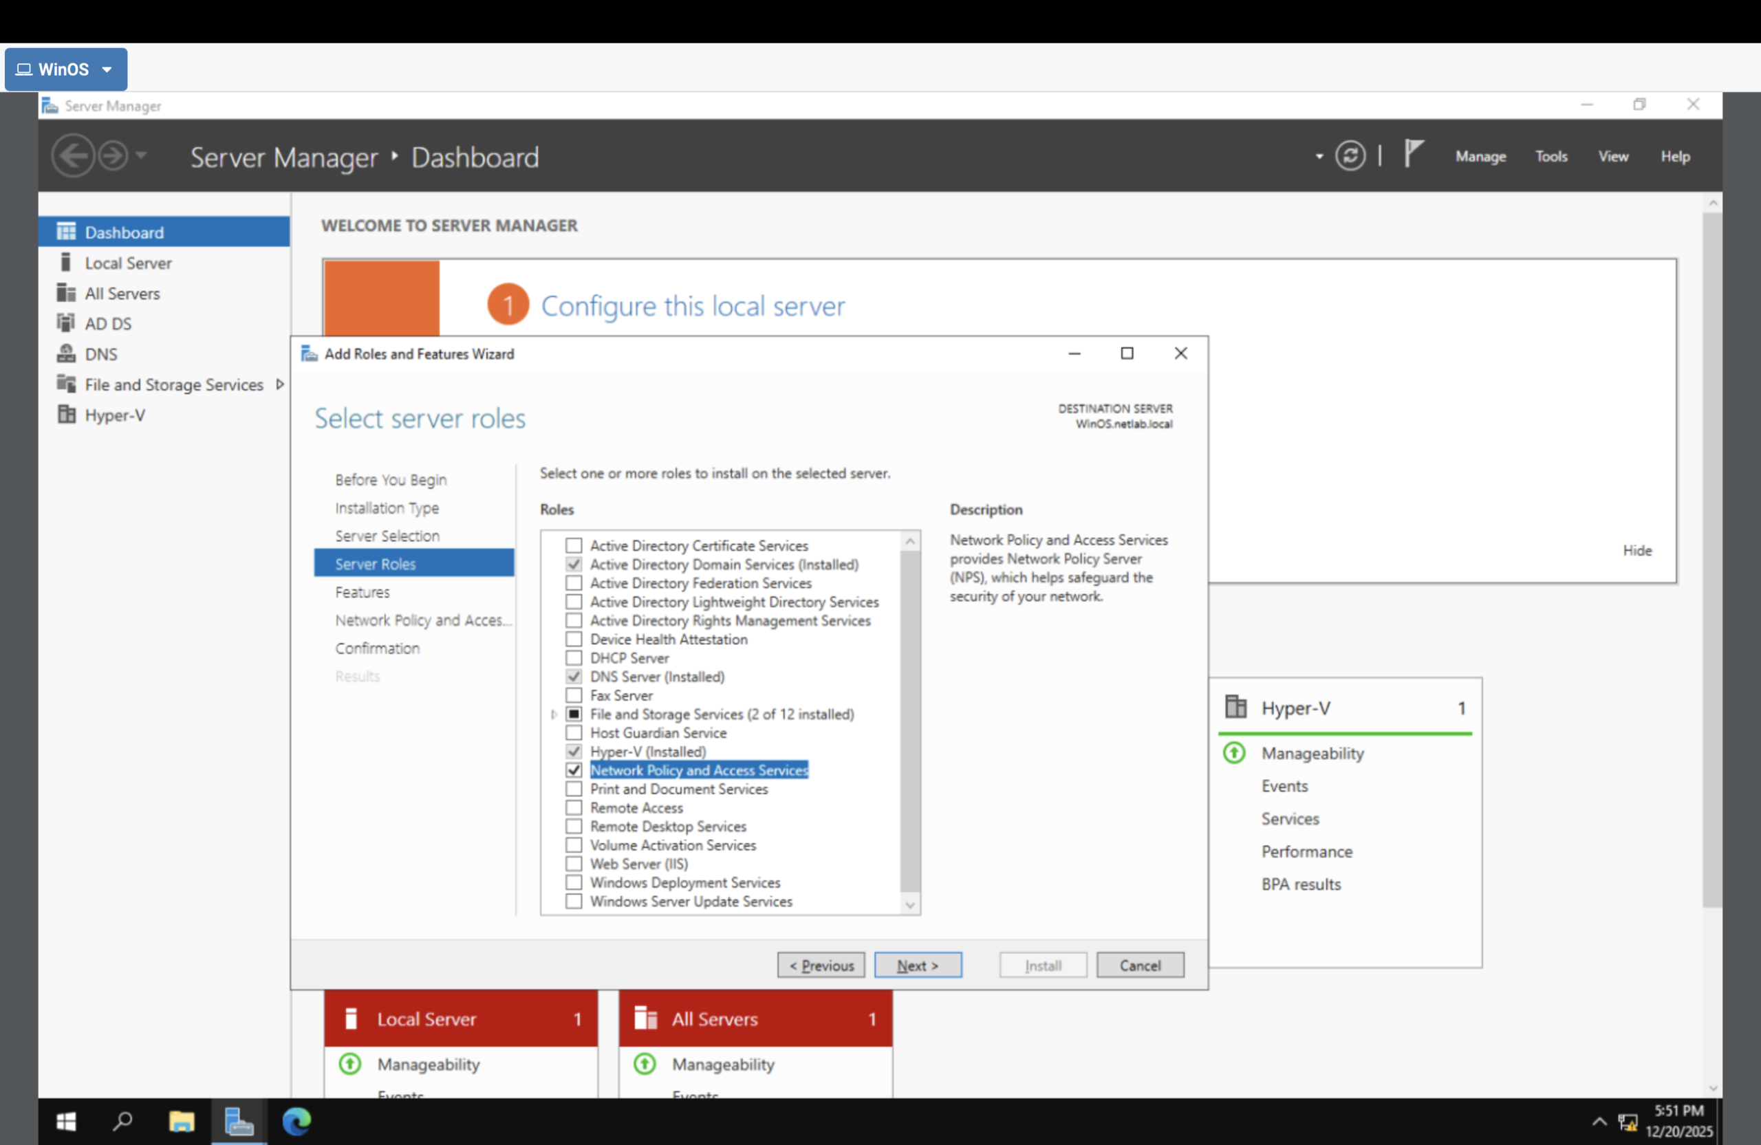Open Microsoft Edge from taskbar
Screen dimensions: 1761x1145
click(x=296, y=1122)
